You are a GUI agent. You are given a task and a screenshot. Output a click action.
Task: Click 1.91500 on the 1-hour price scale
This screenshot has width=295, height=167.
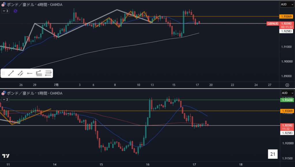coord(288,158)
